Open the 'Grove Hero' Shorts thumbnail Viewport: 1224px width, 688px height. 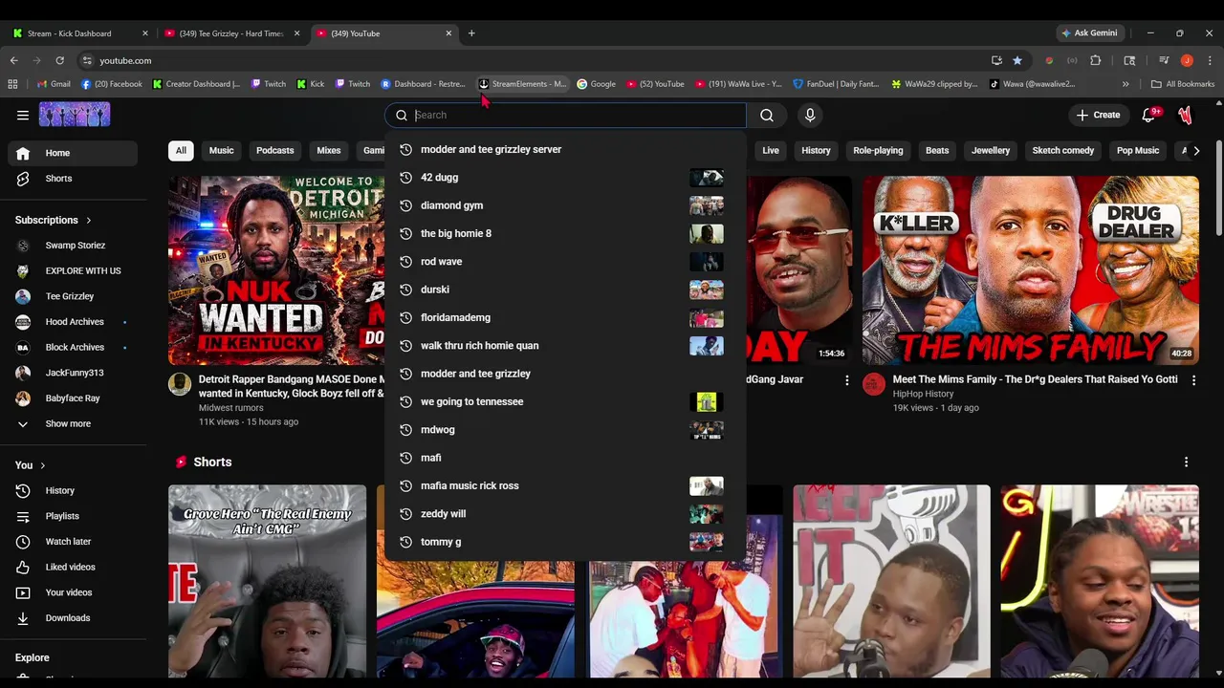267,581
